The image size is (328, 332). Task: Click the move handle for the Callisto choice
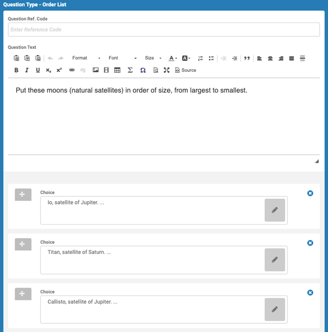(x=23, y=294)
